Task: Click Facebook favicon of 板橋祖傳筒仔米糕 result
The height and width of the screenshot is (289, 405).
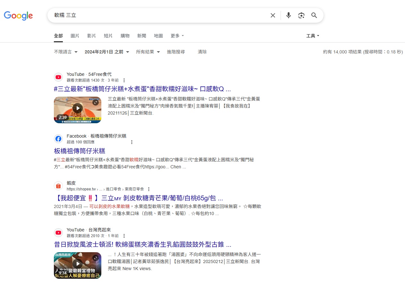Action: [x=58, y=139]
